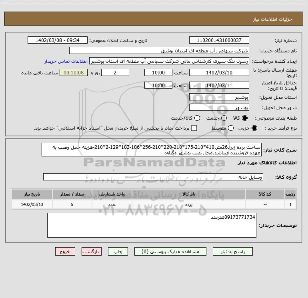Click the تاریخ نیاز column header

[32, 194]
